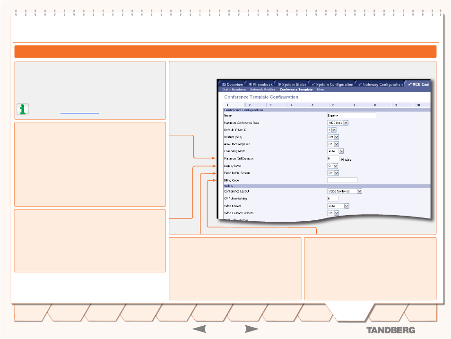Open the Video Format dropdown

(x=338, y=206)
